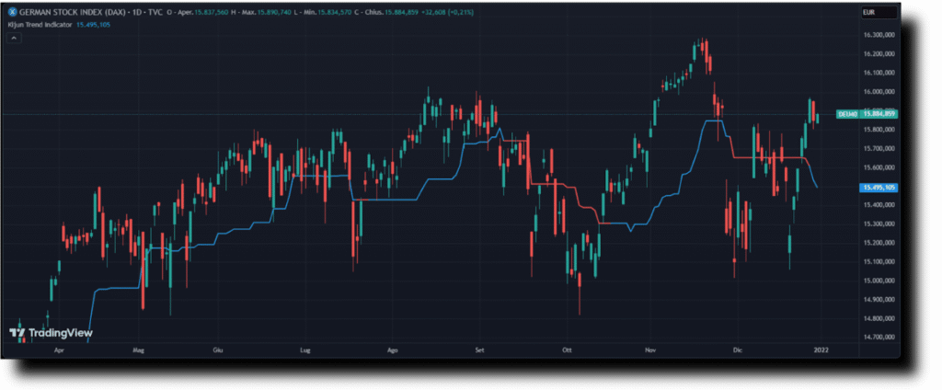This screenshot has height=390, width=942.
Task: Click the 14.700,000 price scale level
Action: coord(879,337)
